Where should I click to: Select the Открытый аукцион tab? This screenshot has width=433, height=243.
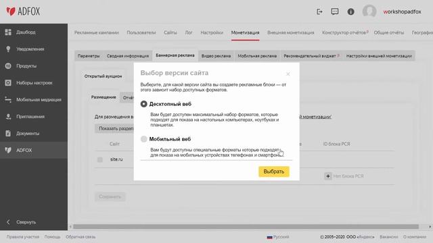[103, 76]
